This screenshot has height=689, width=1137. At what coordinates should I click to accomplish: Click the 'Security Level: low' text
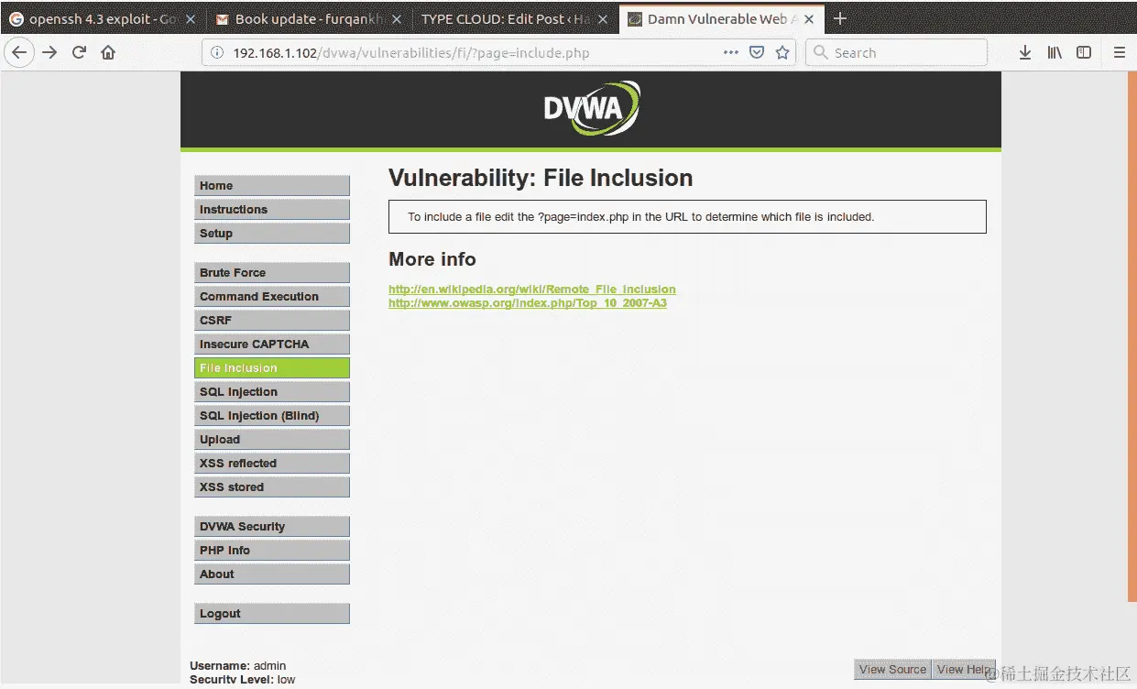point(243,680)
